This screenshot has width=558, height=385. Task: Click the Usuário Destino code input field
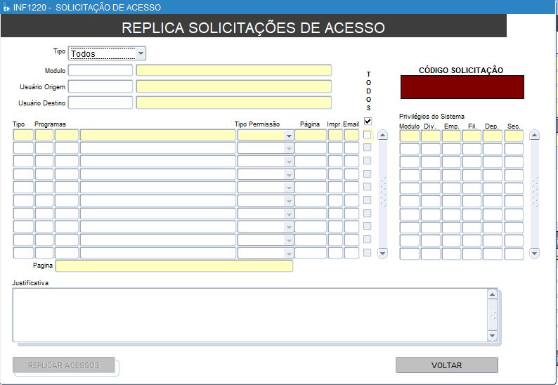pyautogui.click(x=100, y=103)
